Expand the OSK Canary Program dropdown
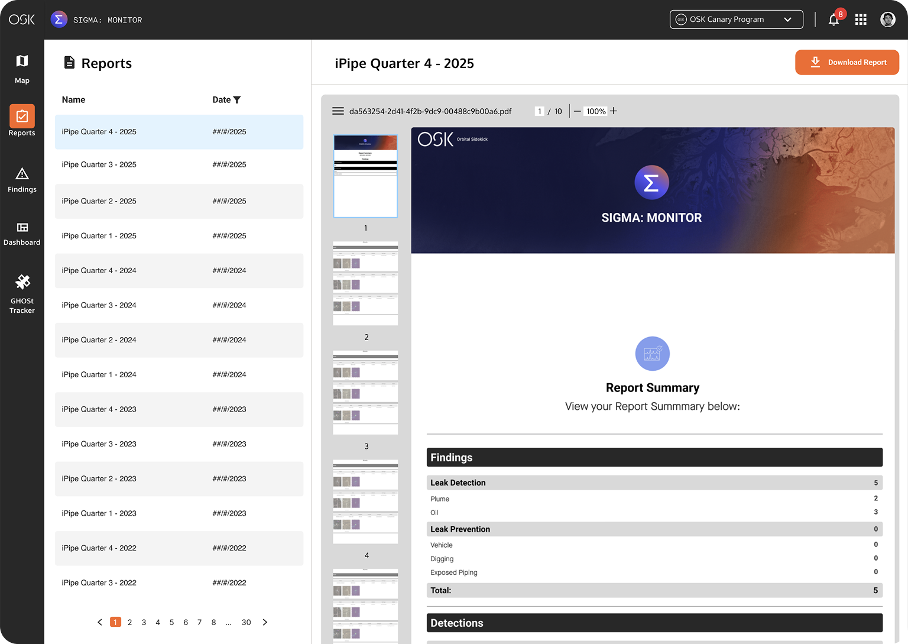 pyautogui.click(x=737, y=20)
